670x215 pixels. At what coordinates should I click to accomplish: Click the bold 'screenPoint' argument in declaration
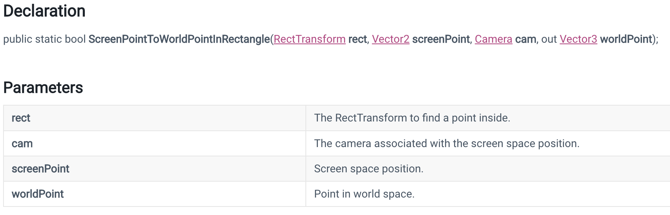441,39
